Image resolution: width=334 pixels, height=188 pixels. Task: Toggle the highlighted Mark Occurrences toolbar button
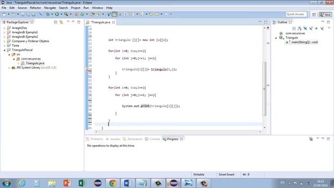(x=114, y=14)
